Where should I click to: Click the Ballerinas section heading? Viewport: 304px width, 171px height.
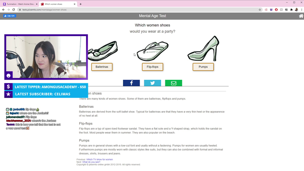pyautogui.click(x=86, y=106)
